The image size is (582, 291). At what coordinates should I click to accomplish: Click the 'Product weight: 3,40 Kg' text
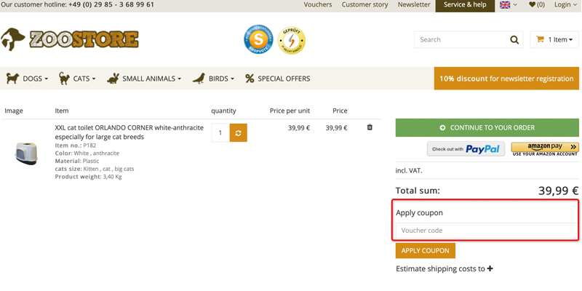88,177
